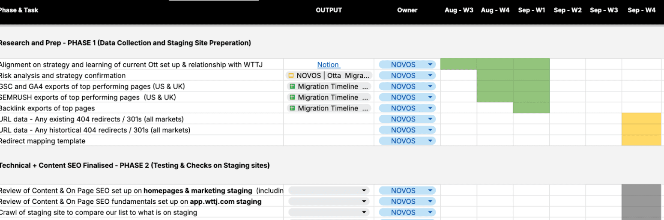This screenshot has width=664, height=220.
Task: Open the Sheets icon in the SEMRUSH exports row
Action: [x=292, y=97]
